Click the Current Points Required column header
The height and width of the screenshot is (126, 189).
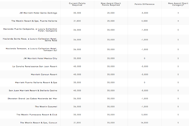tap(77, 4)
